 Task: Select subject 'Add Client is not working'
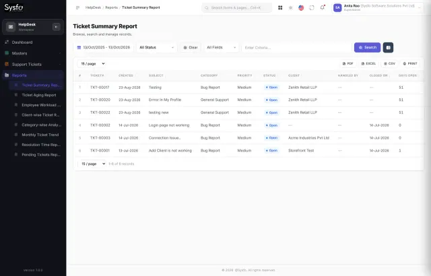click(170, 151)
